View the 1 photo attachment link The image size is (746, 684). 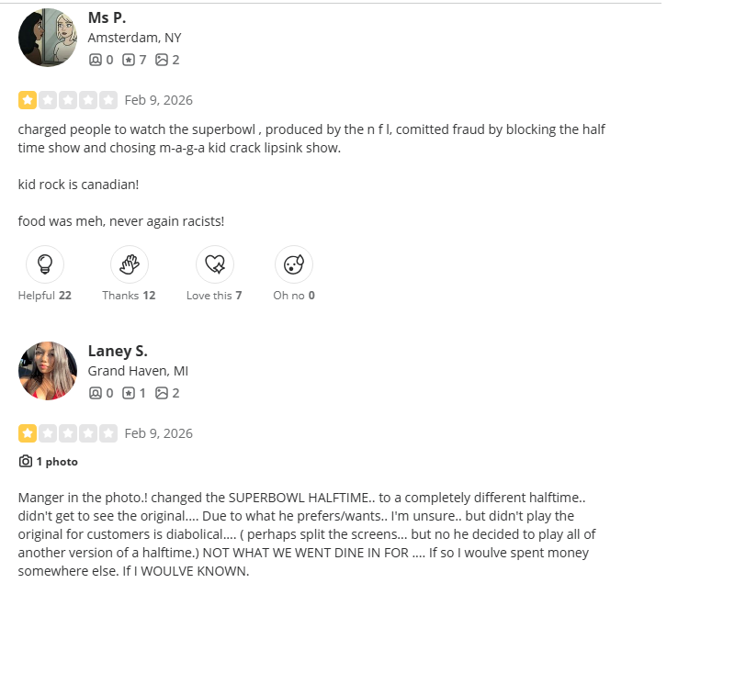pos(57,462)
